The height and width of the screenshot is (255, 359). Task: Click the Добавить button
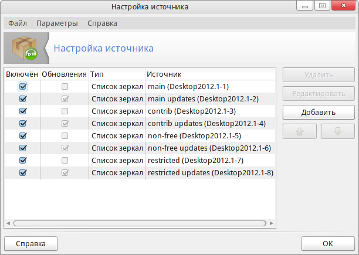pos(319,113)
